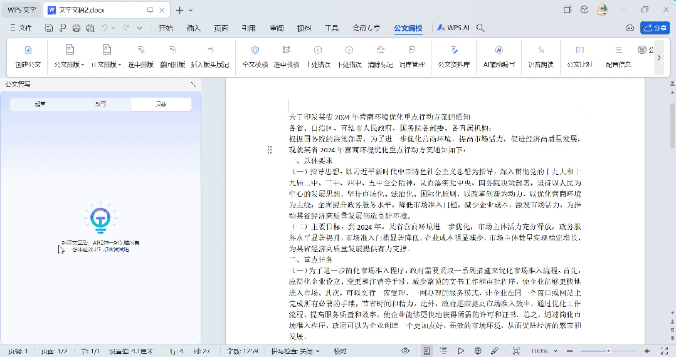Expand the 公文排版 dropdown arrow
The width and height of the screenshot is (676, 357).
(83, 65)
